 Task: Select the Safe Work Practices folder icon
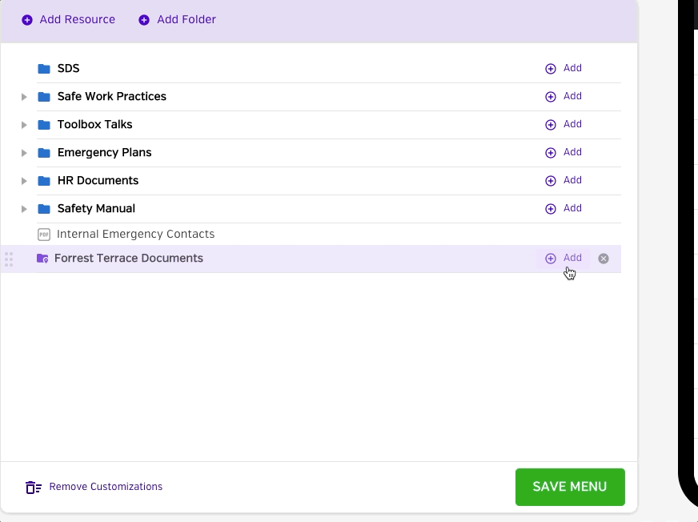tap(44, 97)
